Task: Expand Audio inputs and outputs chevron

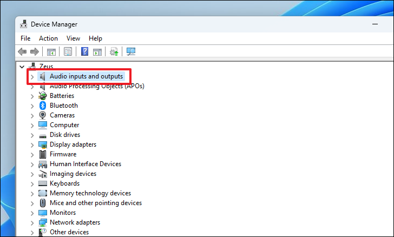Action: [x=32, y=77]
